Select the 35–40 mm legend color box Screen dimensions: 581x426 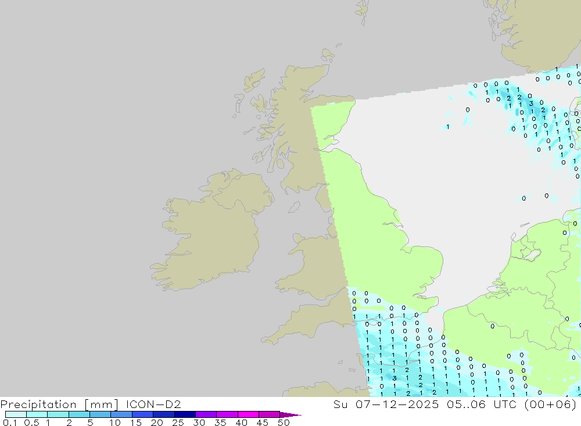pos(227,414)
